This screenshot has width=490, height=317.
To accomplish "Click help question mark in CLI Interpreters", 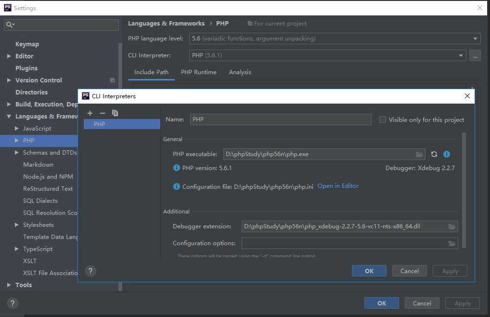I will click(90, 271).
